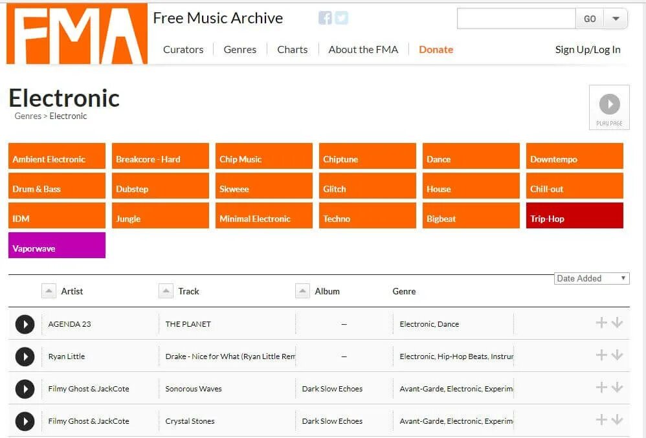Screen dimensions: 646x438
Task: Open the Facebook icon link
Action: click(x=325, y=17)
